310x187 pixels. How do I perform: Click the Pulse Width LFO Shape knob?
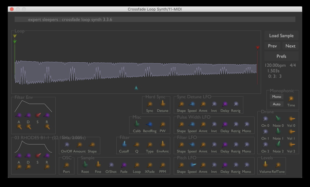[x=181, y=124]
